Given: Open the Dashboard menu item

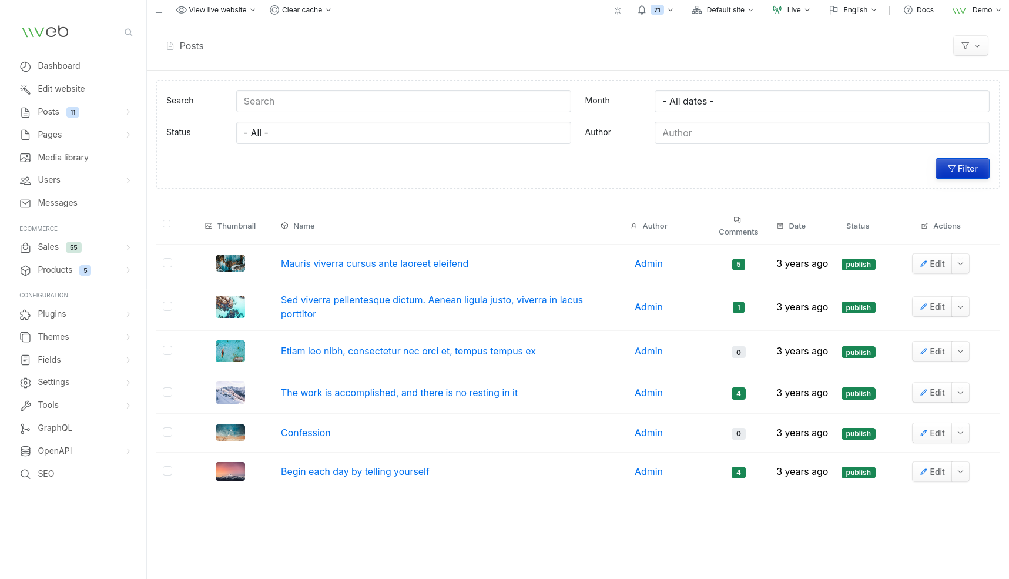Looking at the screenshot, I should click(59, 66).
